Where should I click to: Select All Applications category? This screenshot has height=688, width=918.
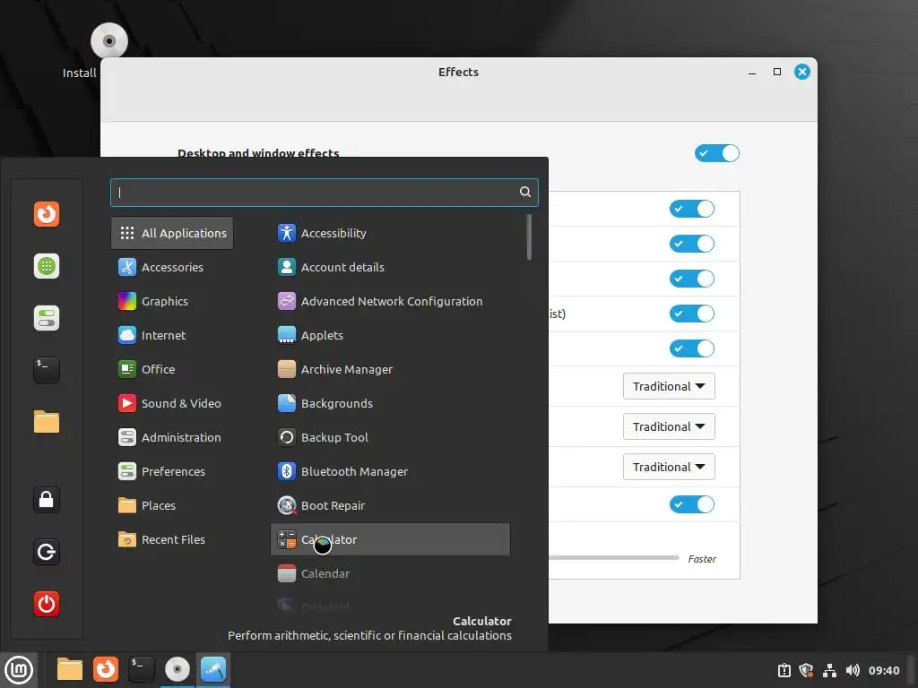[x=172, y=233]
